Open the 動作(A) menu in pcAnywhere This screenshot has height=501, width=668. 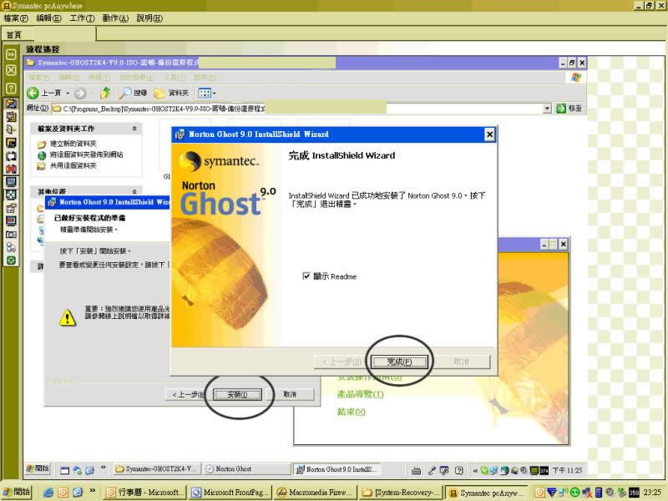[x=115, y=18]
